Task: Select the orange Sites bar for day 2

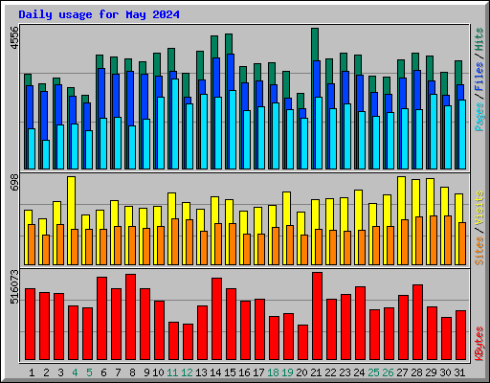Action: [46, 250]
